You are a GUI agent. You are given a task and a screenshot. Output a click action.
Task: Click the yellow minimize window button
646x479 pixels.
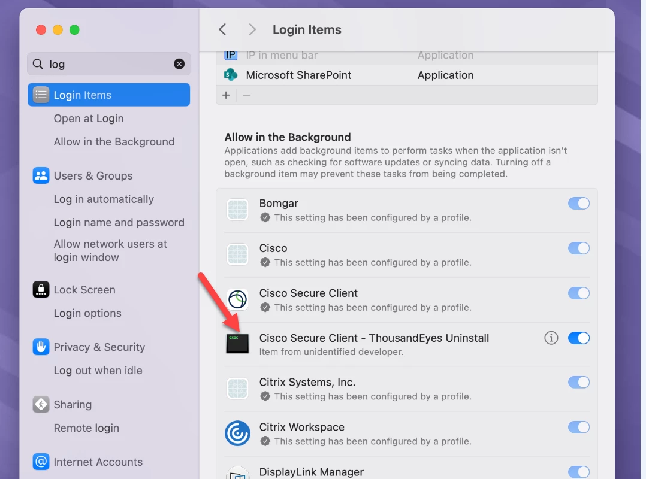58,29
